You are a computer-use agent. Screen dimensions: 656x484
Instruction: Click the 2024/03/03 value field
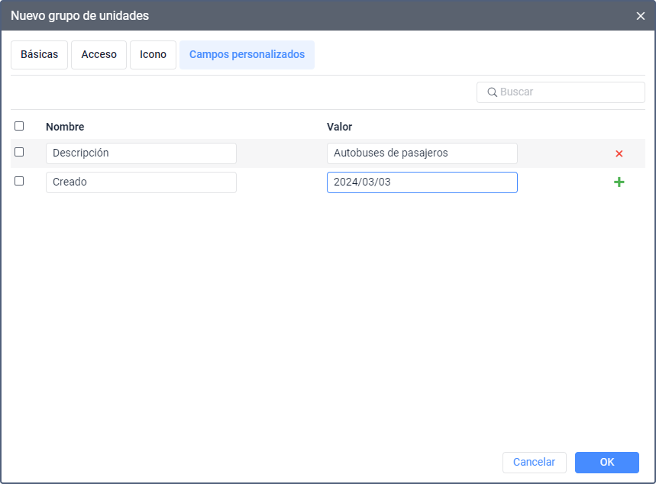pyautogui.click(x=422, y=182)
